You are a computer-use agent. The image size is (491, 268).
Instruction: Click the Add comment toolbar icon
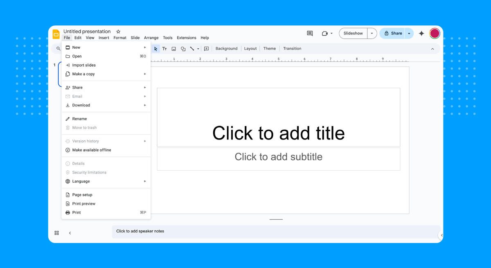pyautogui.click(x=206, y=49)
